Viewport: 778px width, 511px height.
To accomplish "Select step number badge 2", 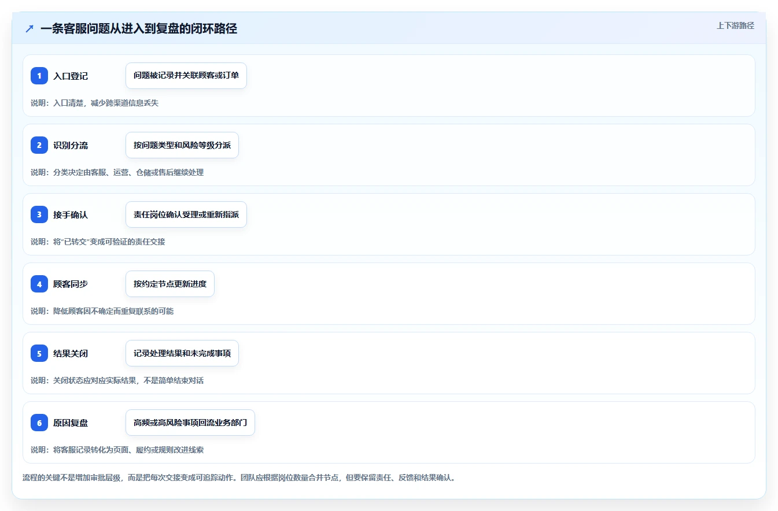I will [x=39, y=145].
